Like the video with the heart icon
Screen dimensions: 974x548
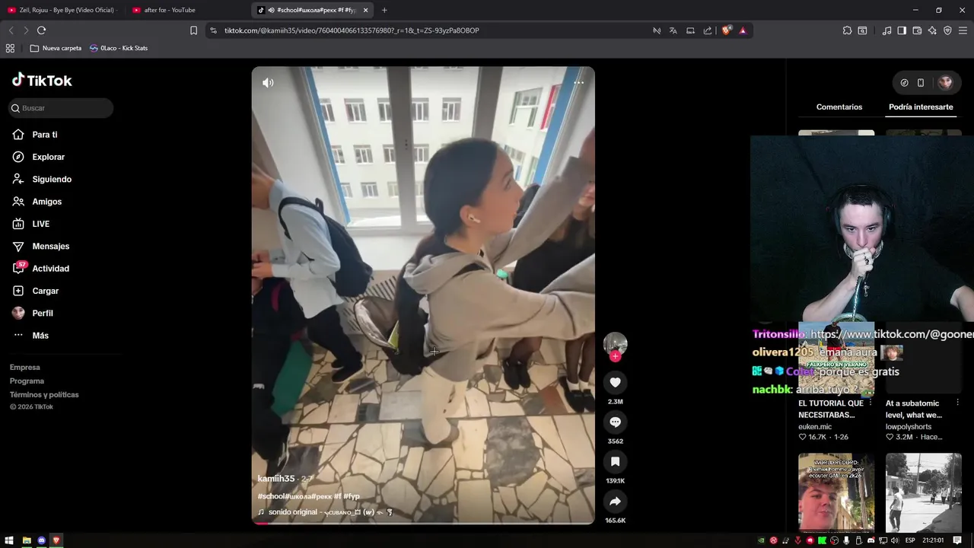click(615, 382)
